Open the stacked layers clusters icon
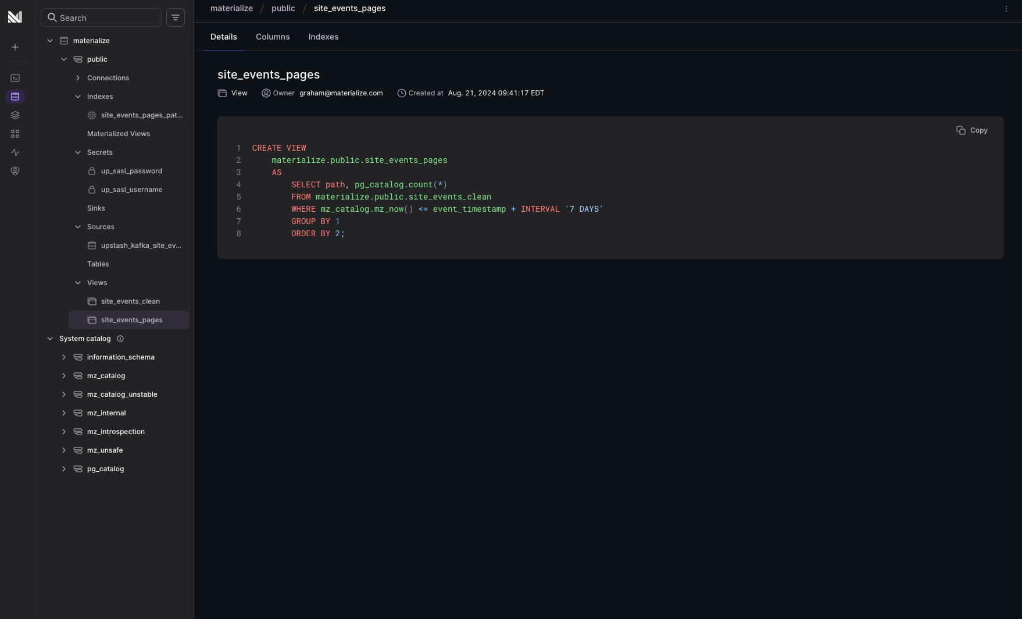Viewport: 1022px width, 619px height. point(15,115)
